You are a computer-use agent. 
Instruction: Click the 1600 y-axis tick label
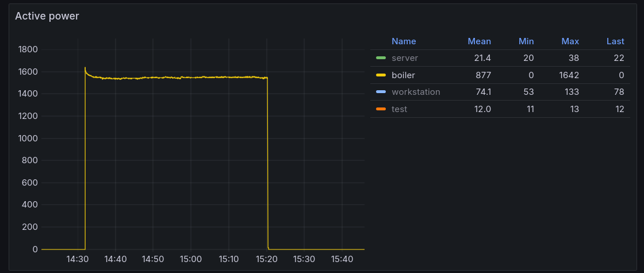tap(28, 72)
